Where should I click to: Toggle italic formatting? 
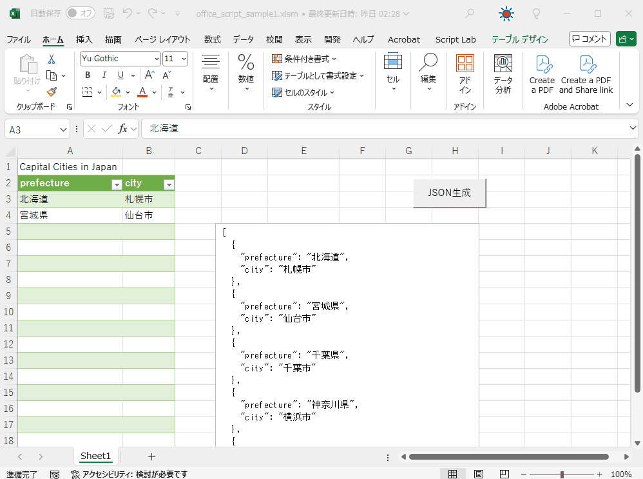[104, 75]
